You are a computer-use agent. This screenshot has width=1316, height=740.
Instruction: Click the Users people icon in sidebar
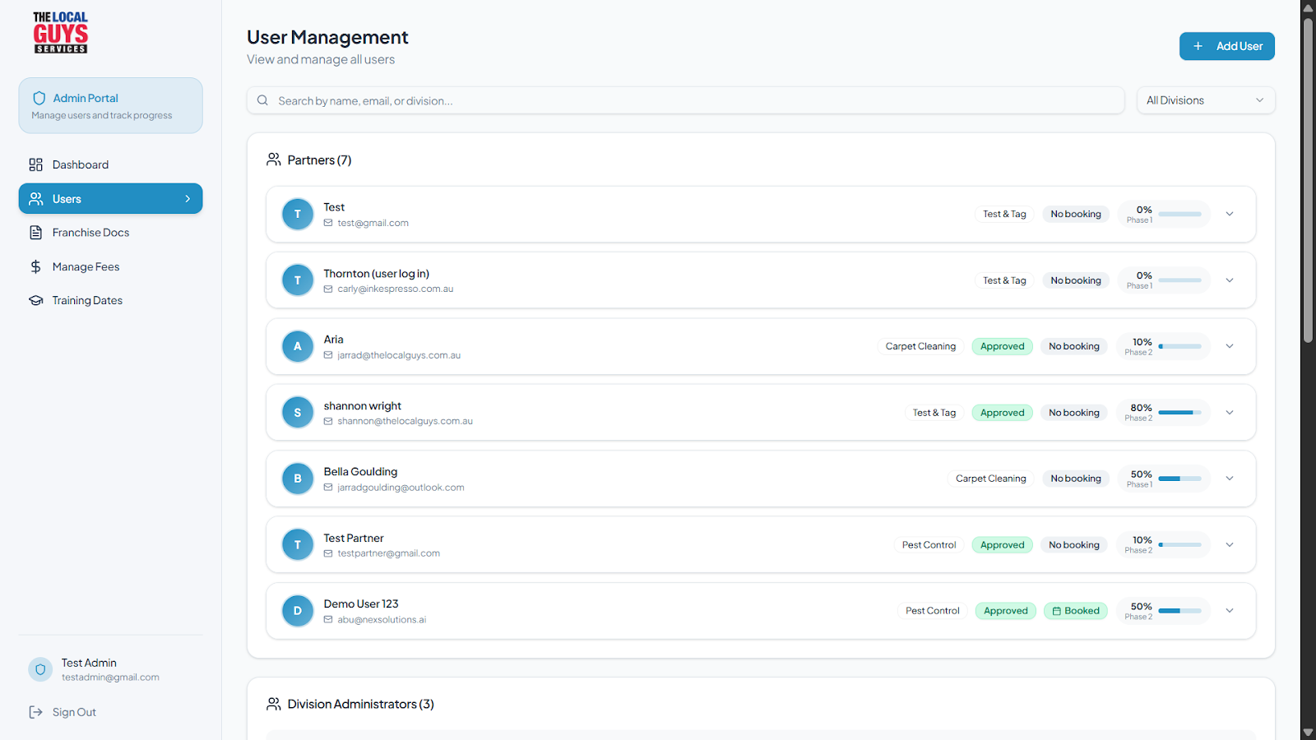pyautogui.click(x=35, y=199)
